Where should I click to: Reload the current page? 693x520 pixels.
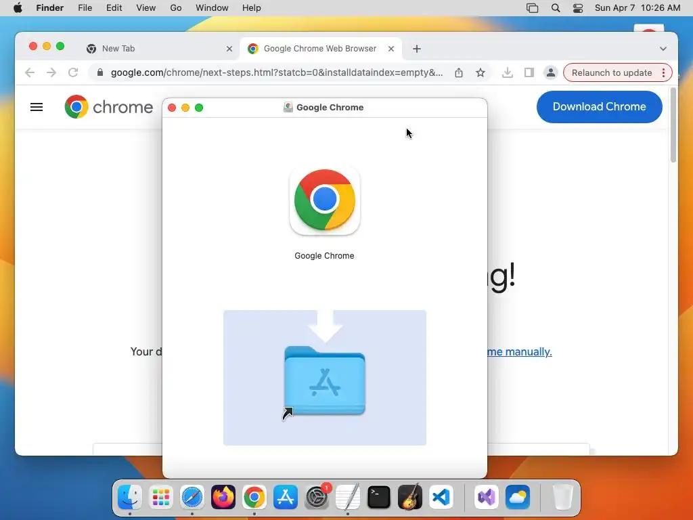tap(73, 72)
